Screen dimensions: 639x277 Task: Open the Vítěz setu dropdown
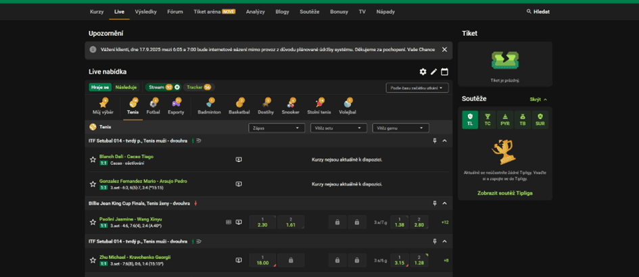[339, 128]
